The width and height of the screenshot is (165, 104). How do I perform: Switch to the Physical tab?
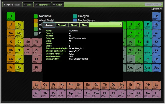(x=62, y=25)
